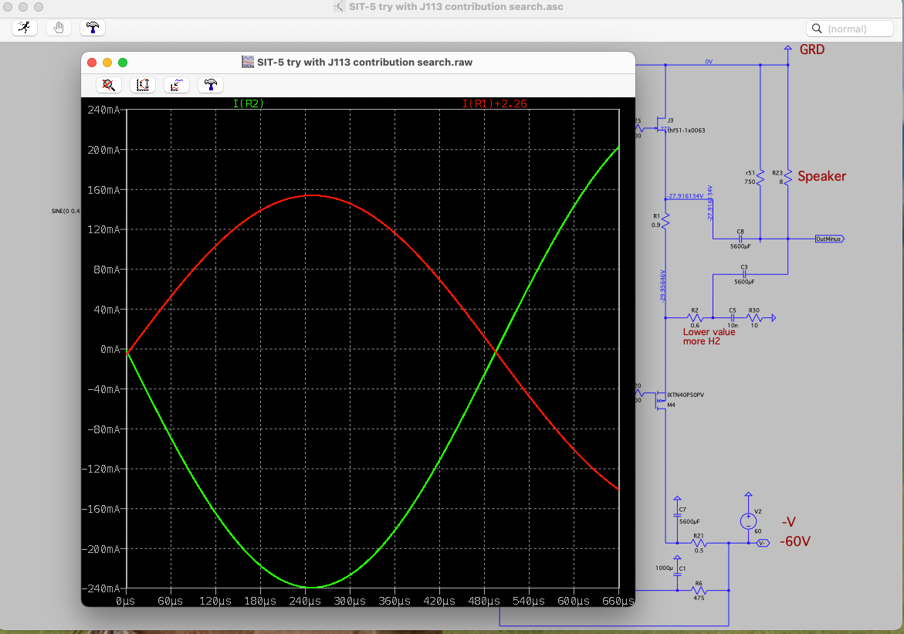Select the J3 JFET symbol
The image size is (904, 634).
pos(662,125)
